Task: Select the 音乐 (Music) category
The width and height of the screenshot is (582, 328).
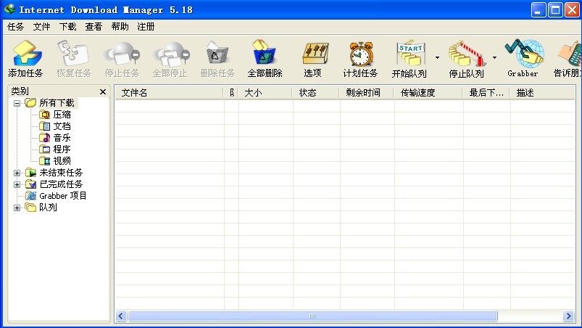Action: pos(62,138)
